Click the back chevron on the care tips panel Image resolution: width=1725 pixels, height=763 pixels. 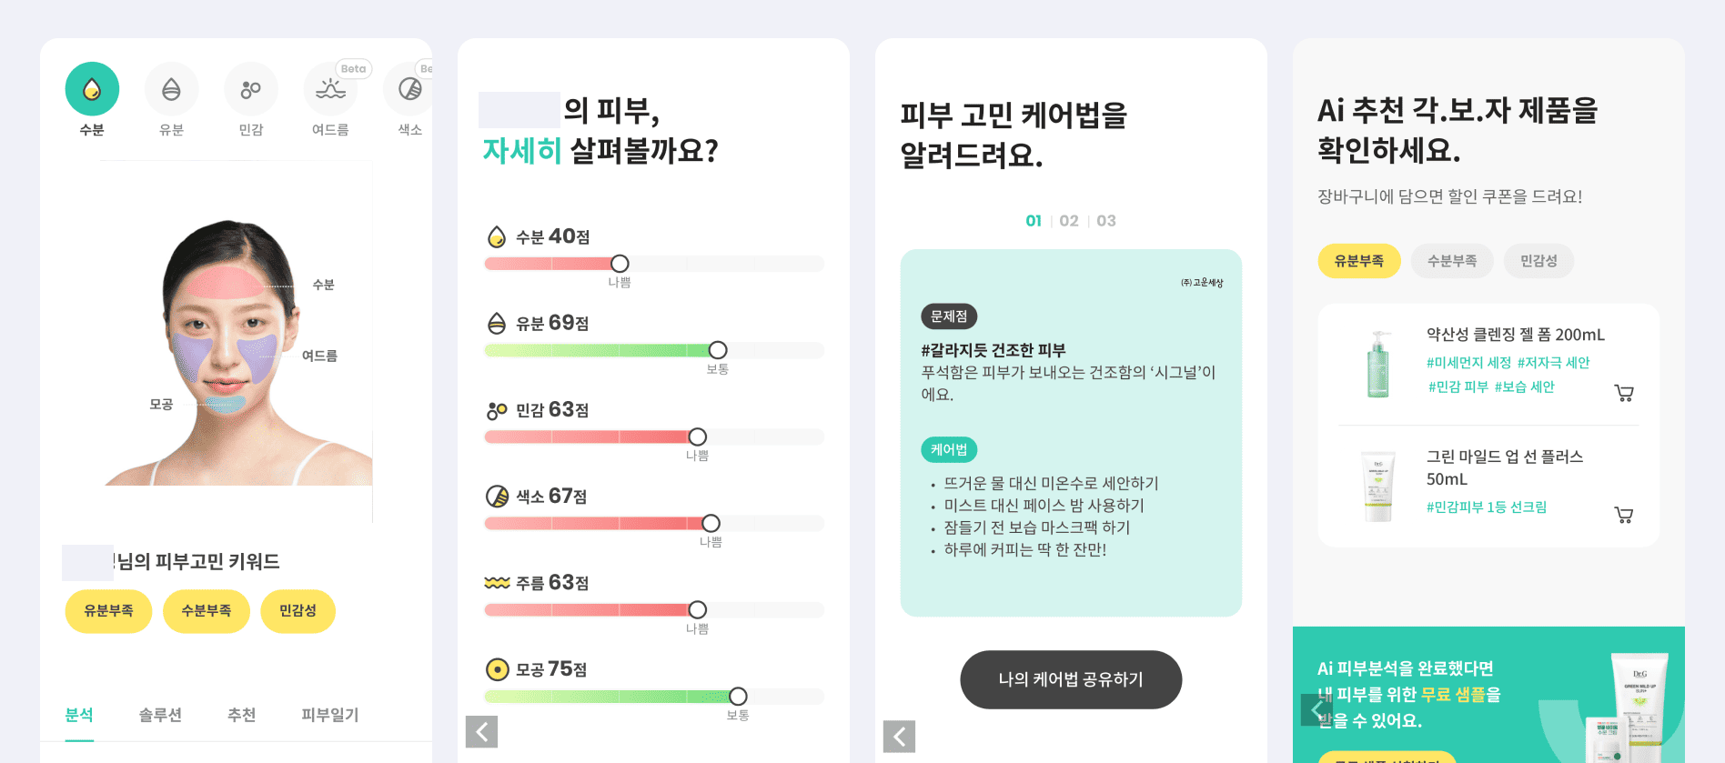[x=899, y=737]
